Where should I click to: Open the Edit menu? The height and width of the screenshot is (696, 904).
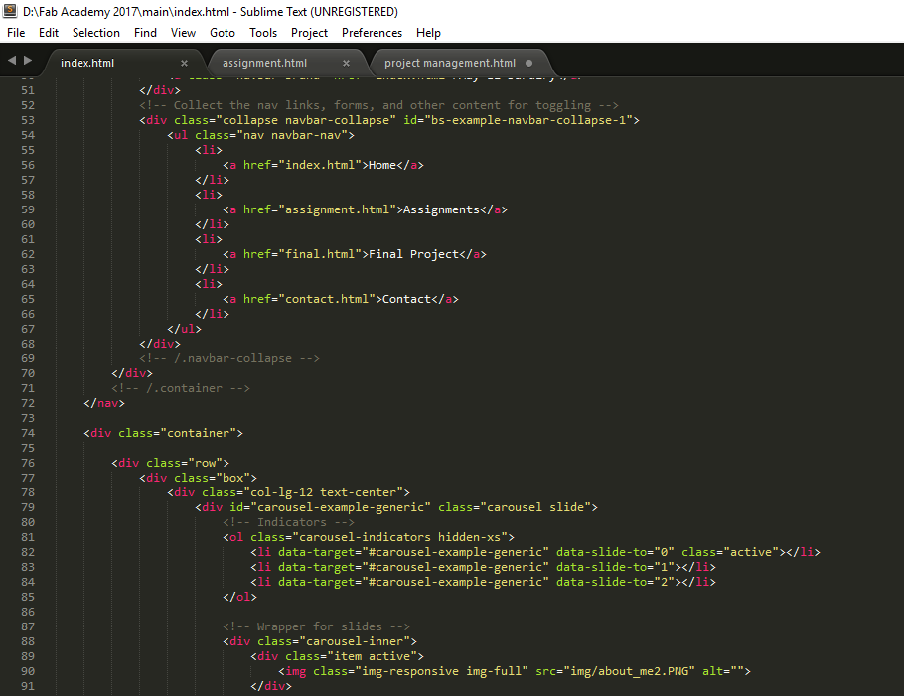click(x=49, y=33)
